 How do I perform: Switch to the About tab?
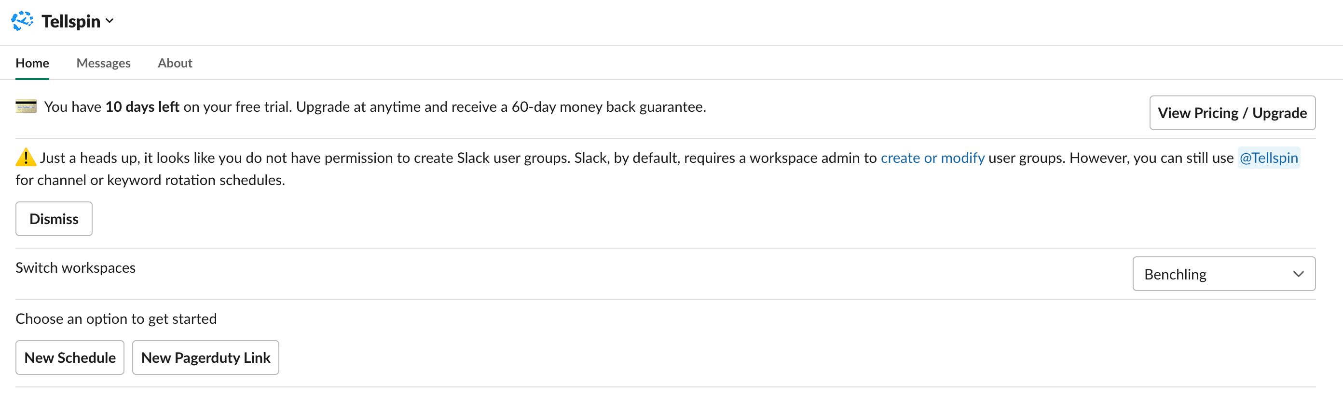click(175, 63)
